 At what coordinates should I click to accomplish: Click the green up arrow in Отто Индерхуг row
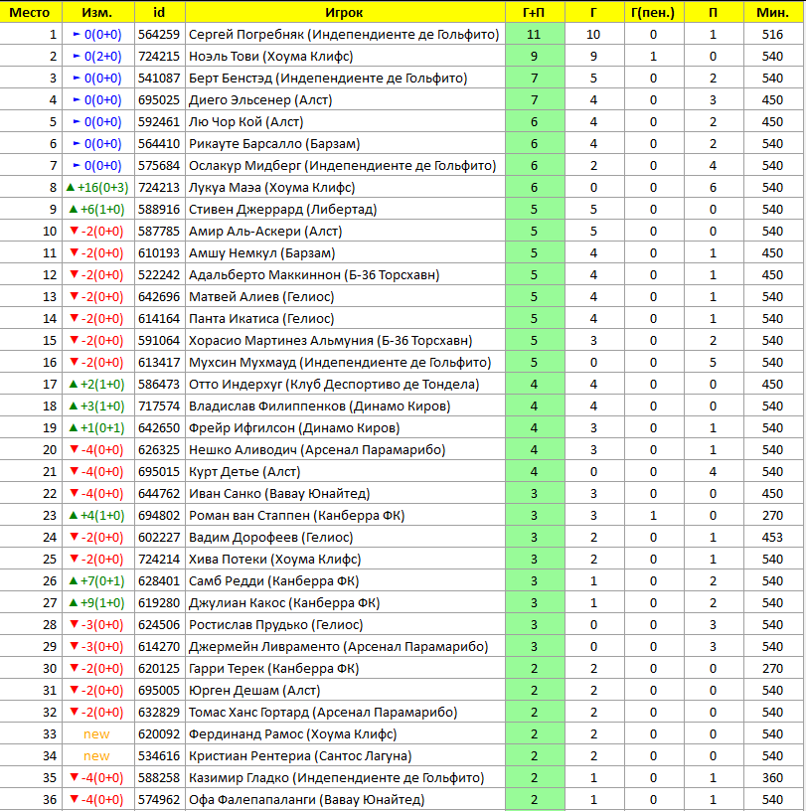point(74,384)
